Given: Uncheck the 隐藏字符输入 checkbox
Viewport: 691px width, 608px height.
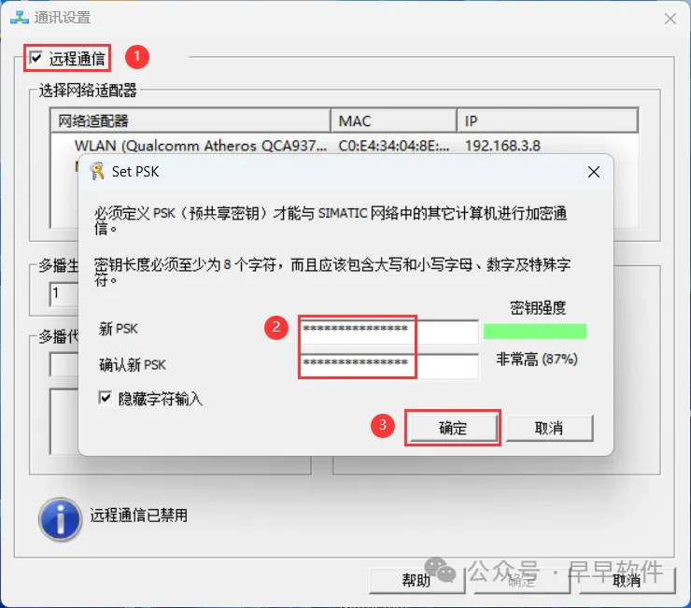Looking at the screenshot, I should [106, 398].
